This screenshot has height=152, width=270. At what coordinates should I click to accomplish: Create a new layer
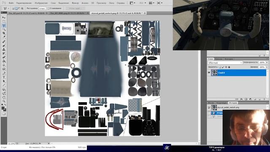259,99
